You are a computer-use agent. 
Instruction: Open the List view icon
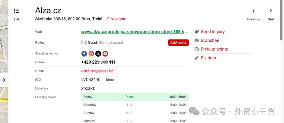(17, 11)
